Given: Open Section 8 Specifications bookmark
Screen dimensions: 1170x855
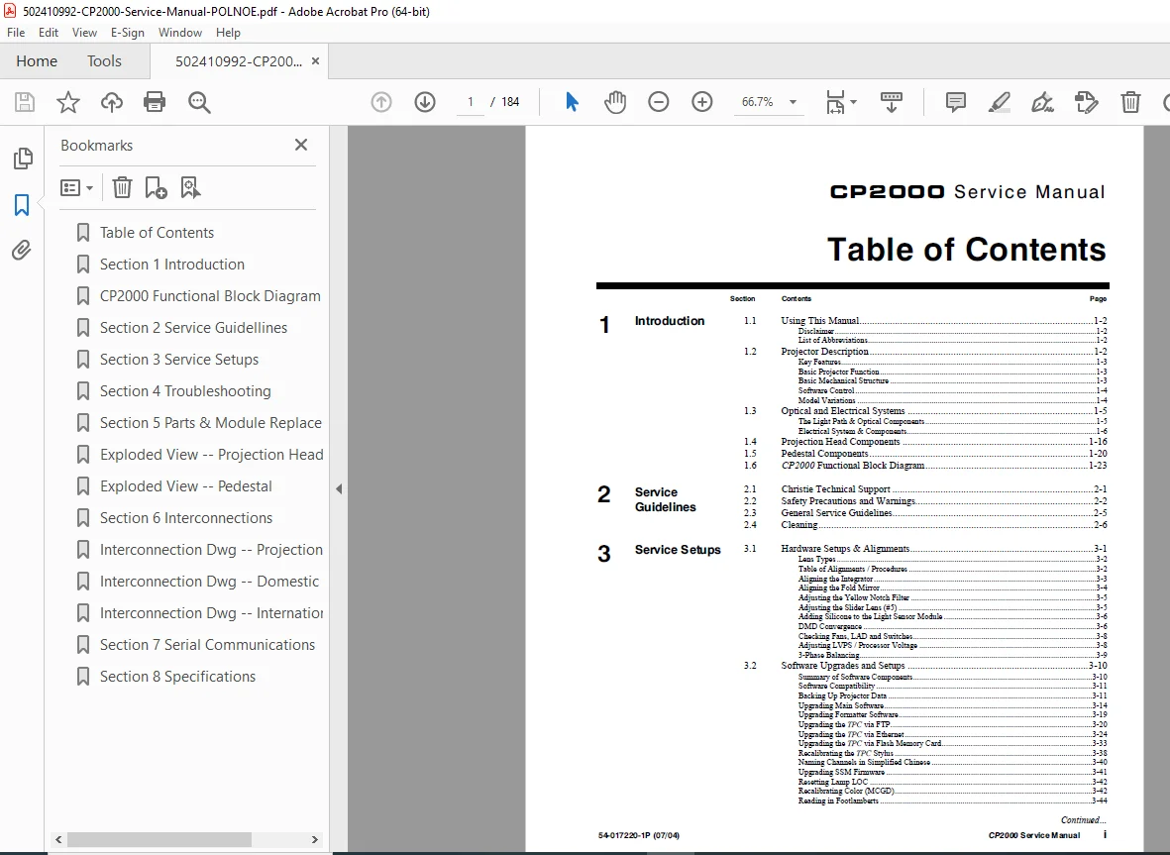Looking at the screenshot, I should (x=177, y=677).
